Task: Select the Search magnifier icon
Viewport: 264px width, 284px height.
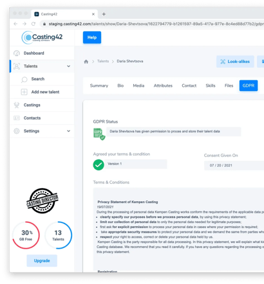Action: 24,80
